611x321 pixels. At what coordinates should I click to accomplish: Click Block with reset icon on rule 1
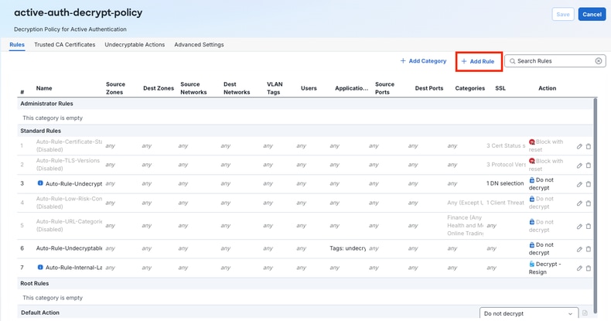pyautogui.click(x=532, y=142)
